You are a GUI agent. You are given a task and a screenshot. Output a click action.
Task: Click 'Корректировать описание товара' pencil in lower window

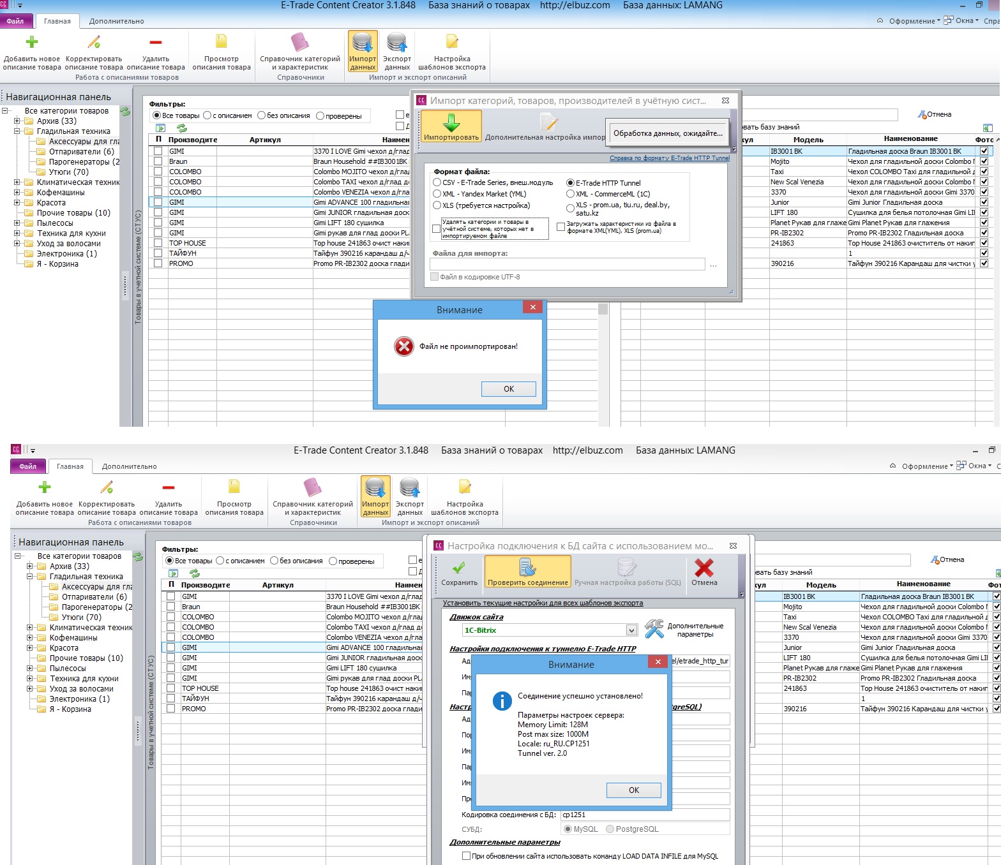click(x=107, y=487)
